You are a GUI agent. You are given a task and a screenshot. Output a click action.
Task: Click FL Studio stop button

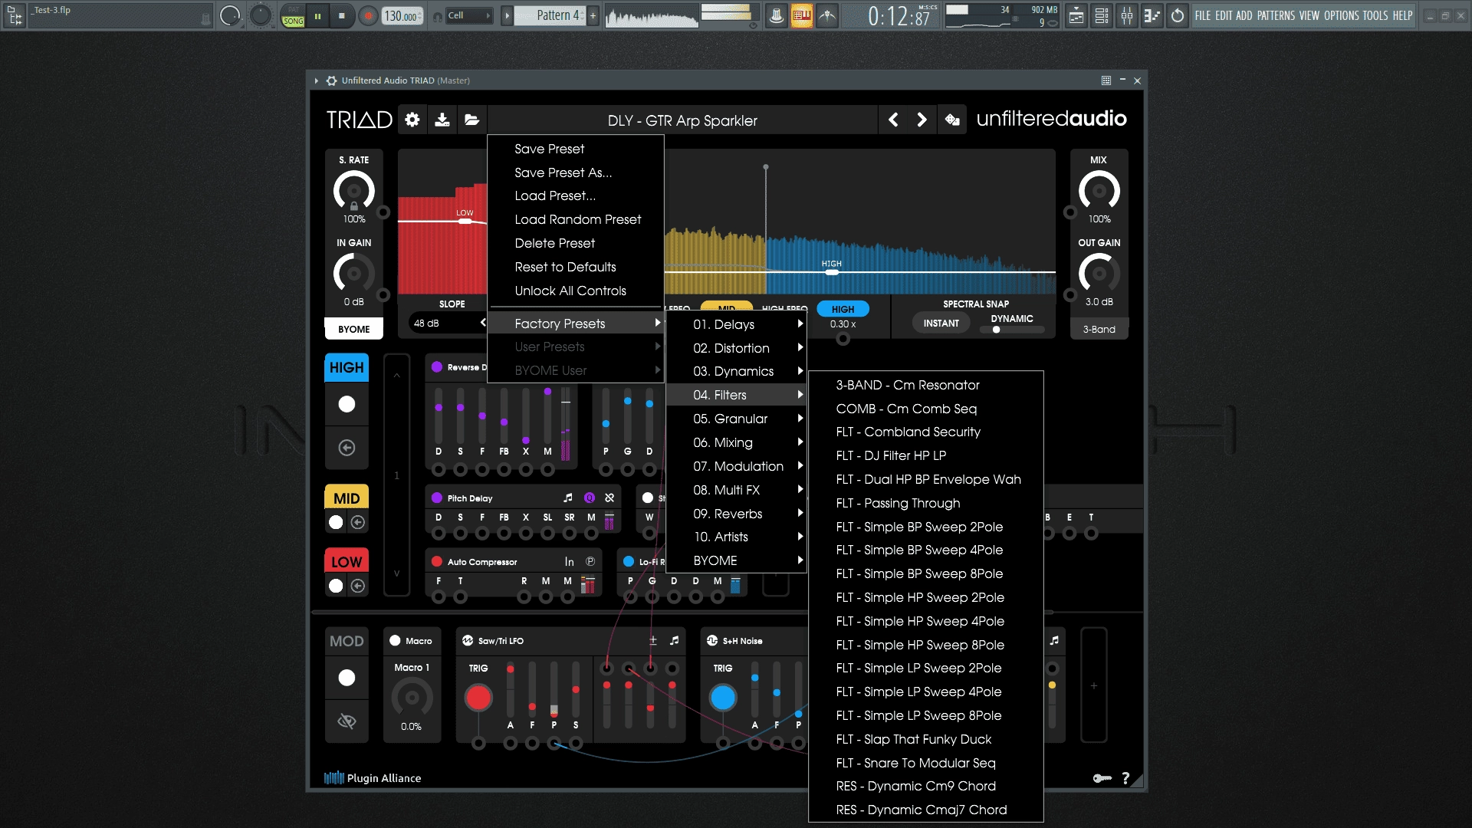342,15
